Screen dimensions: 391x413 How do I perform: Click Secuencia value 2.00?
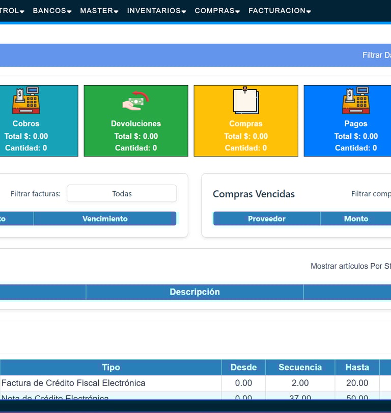pos(300,383)
